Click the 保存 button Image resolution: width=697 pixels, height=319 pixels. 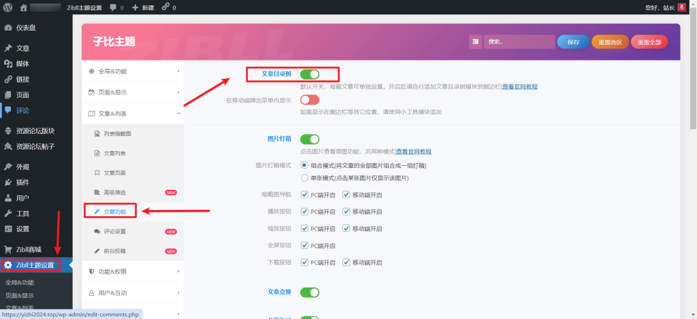(573, 42)
